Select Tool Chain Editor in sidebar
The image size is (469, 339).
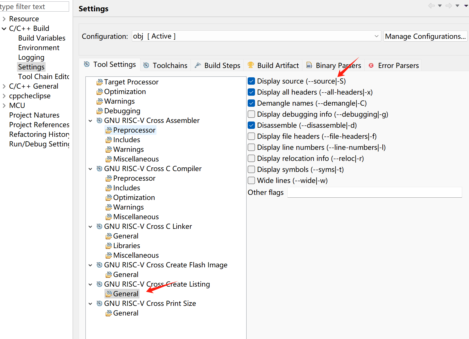click(x=44, y=77)
